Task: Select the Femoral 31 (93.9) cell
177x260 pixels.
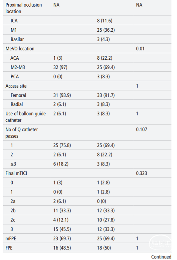Action: [62, 95]
